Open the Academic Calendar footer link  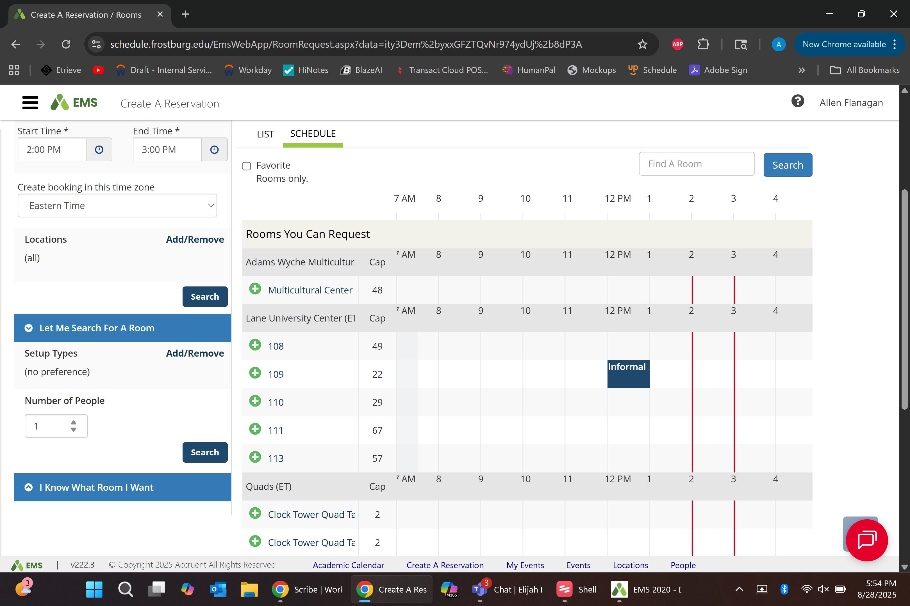coord(348,565)
